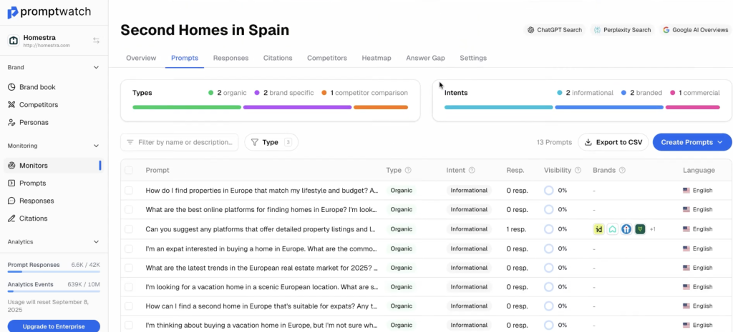
Task: Click the download icon on Export to CSV
Action: coord(588,142)
